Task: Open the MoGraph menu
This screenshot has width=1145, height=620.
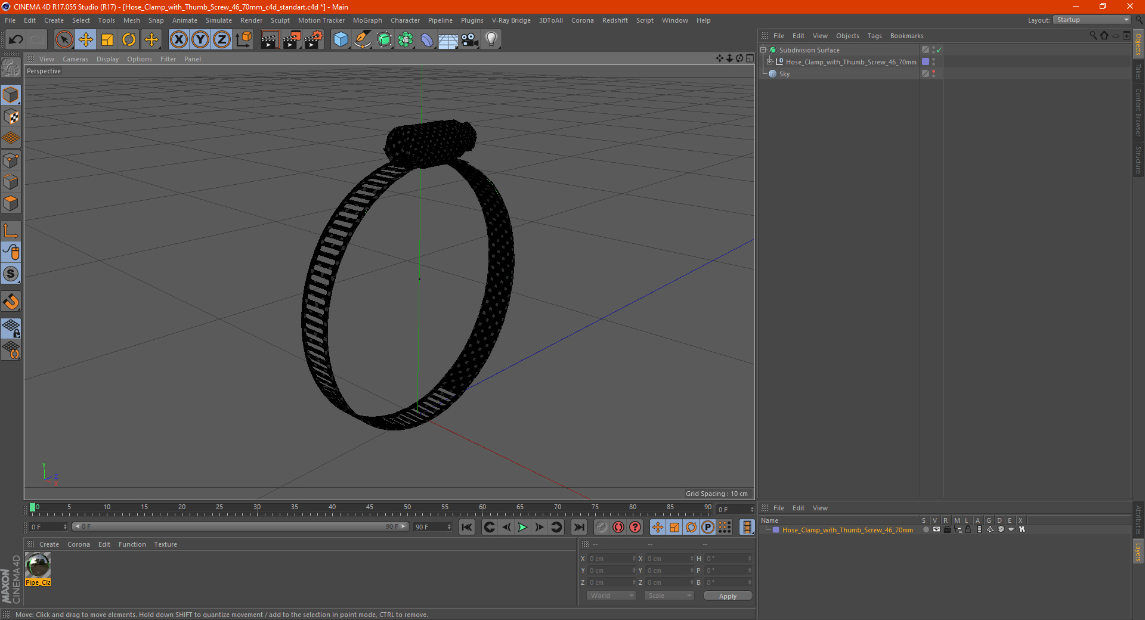Action: [x=367, y=20]
